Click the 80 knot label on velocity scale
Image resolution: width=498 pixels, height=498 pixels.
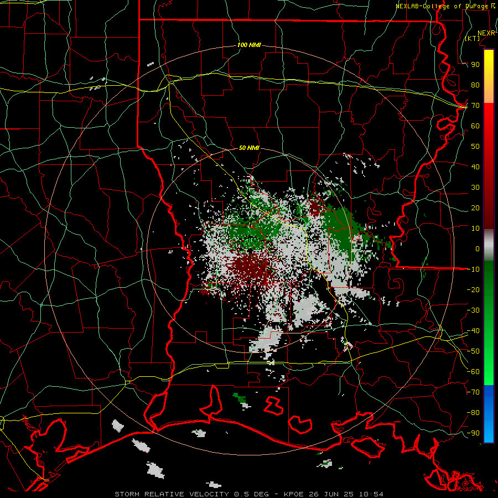tap(475, 85)
